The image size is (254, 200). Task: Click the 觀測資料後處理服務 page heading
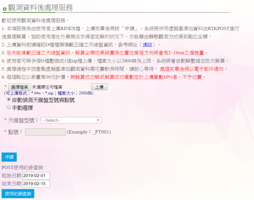tap(41, 7)
